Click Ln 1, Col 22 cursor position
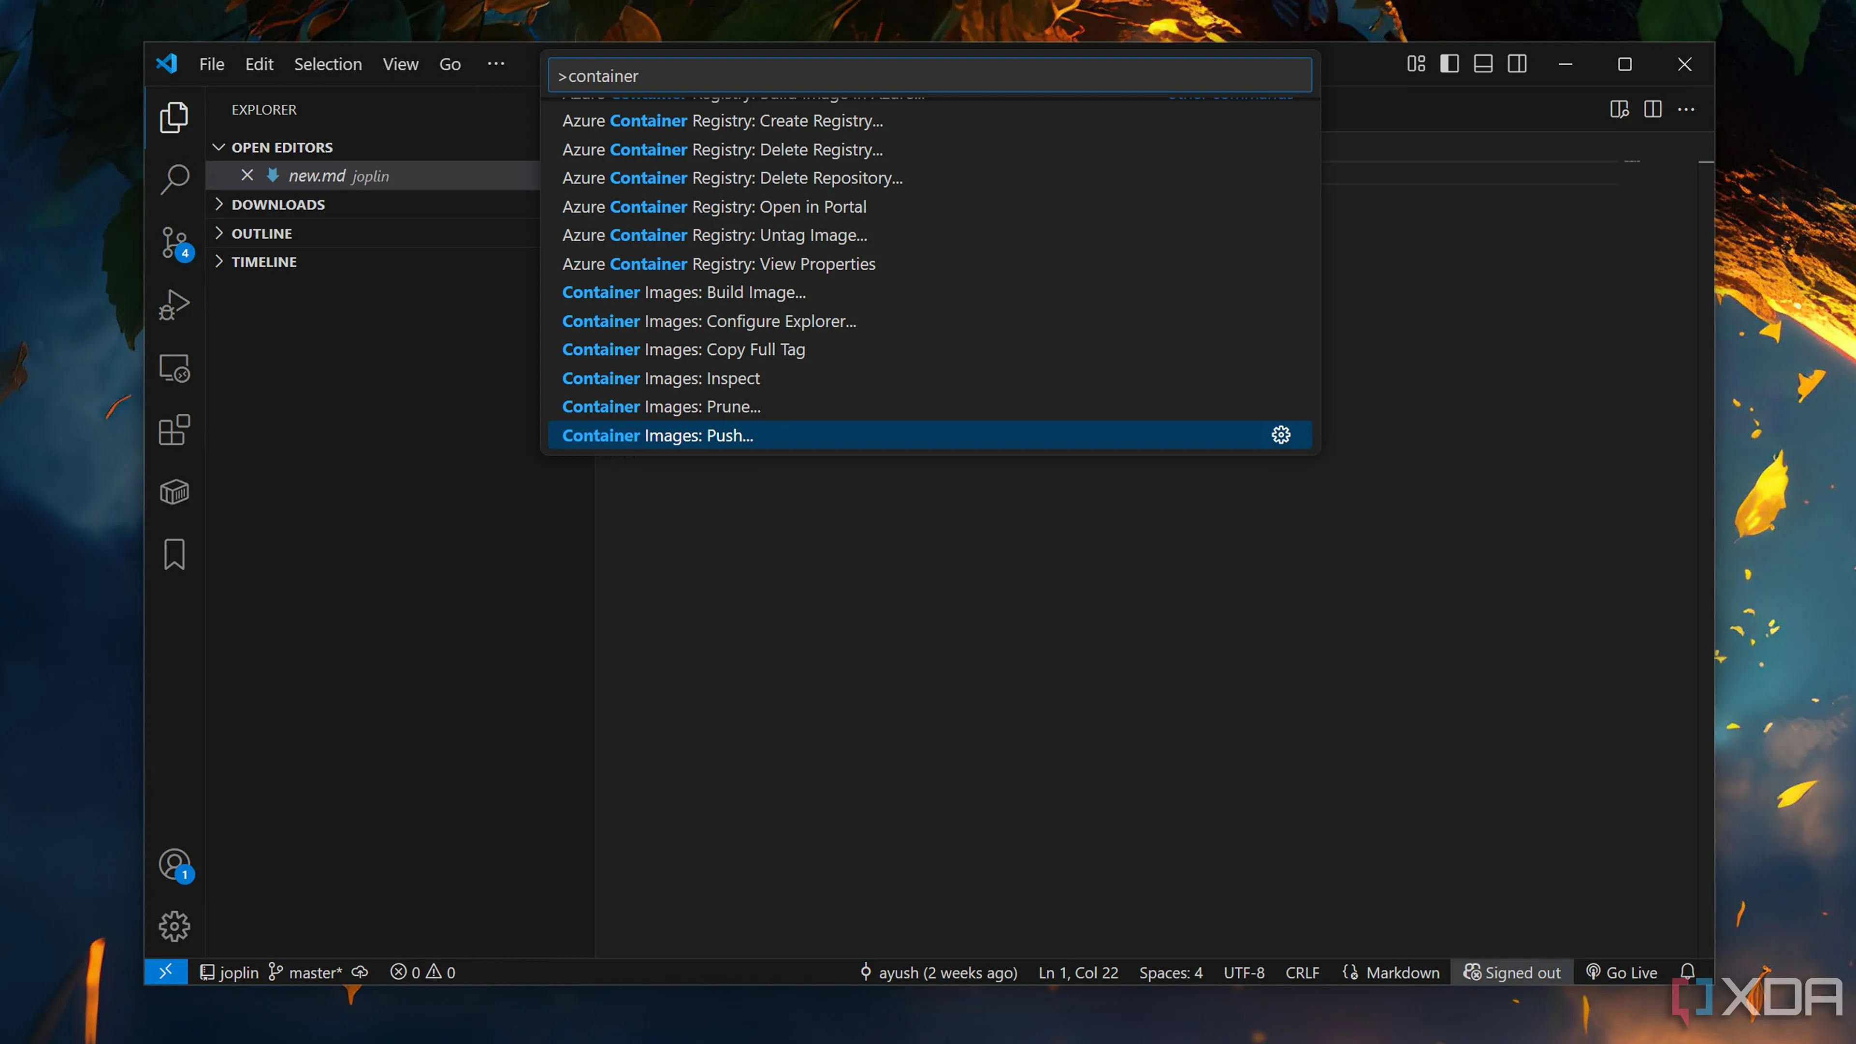The image size is (1856, 1044). 1078,972
